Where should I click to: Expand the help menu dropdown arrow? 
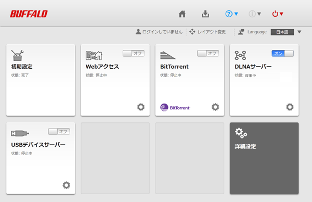(236, 14)
